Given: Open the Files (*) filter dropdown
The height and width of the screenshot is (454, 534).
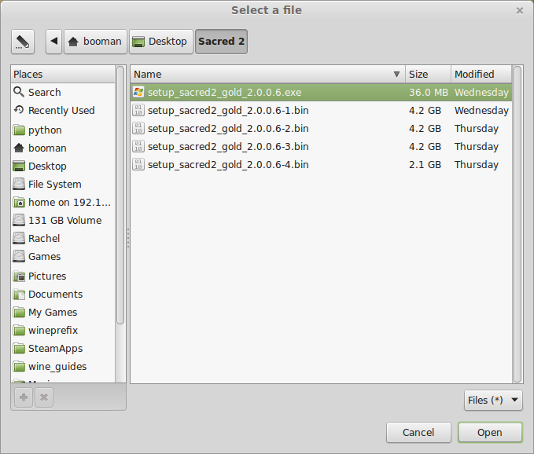Looking at the screenshot, I should click(x=493, y=401).
